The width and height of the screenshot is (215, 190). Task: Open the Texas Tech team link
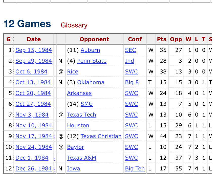[x=81, y=115]
